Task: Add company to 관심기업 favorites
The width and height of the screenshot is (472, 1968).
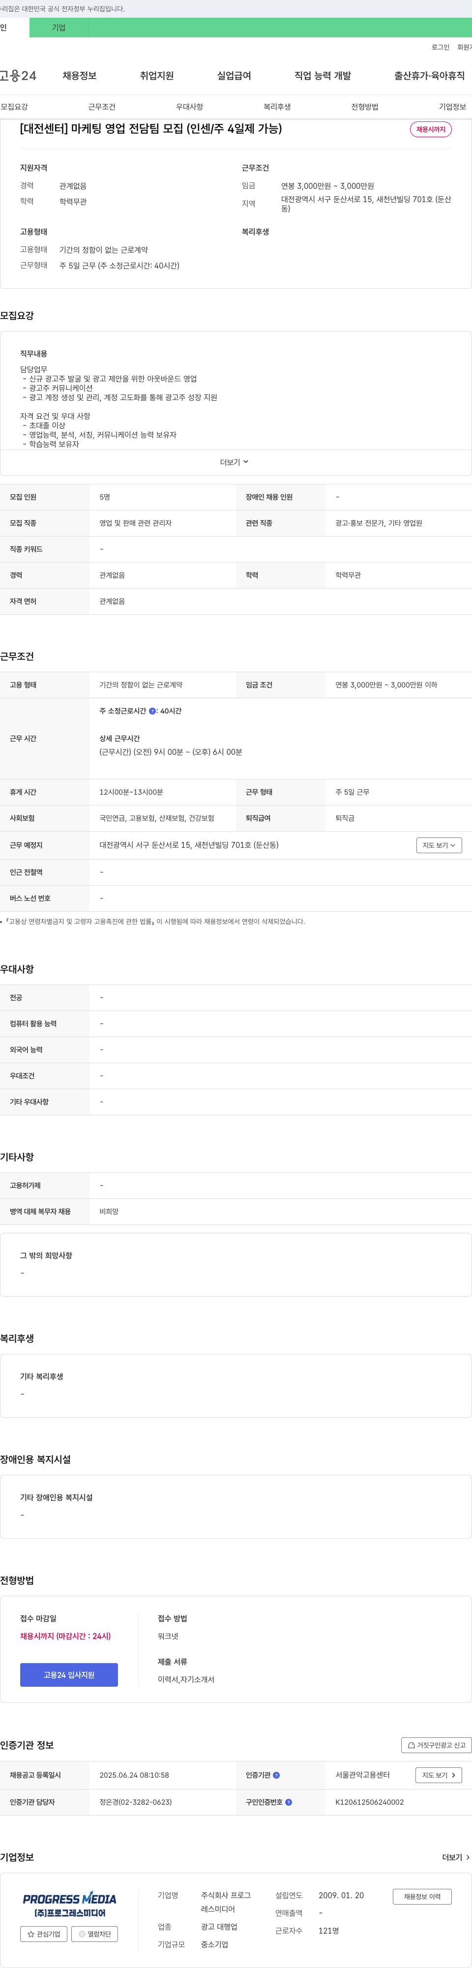Action: click(x=44, y=1934)
